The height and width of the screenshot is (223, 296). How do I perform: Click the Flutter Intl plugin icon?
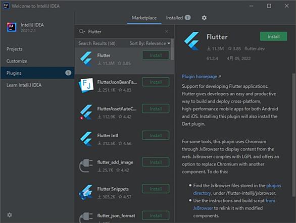click(x=86, y=139)
